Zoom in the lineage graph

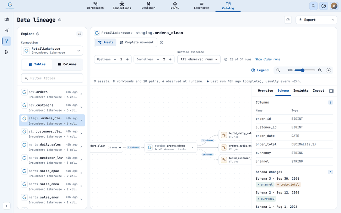[x=320, y=70]
